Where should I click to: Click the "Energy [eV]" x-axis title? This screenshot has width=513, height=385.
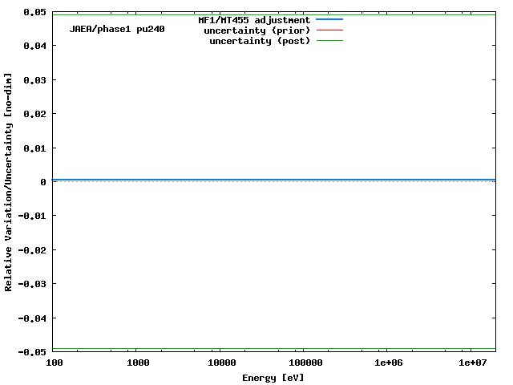tap(273, 377)
